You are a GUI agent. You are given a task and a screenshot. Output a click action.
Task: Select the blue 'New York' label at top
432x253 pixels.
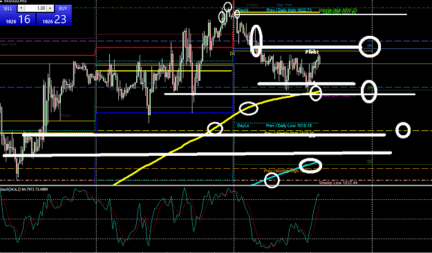(284, 5)
